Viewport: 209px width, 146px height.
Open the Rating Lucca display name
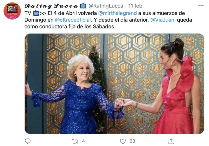click(x=51, y=6)
